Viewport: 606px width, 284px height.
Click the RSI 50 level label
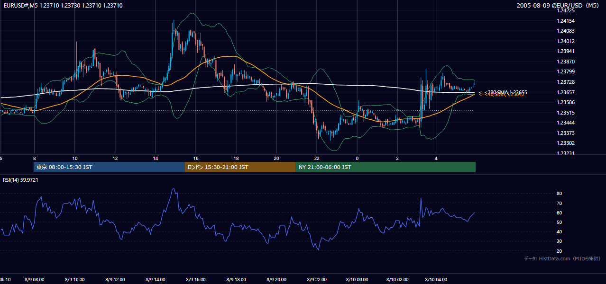(x=559, y=222)
